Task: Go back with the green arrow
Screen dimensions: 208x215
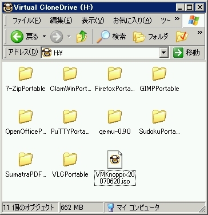Action: (x=17, y=37)
